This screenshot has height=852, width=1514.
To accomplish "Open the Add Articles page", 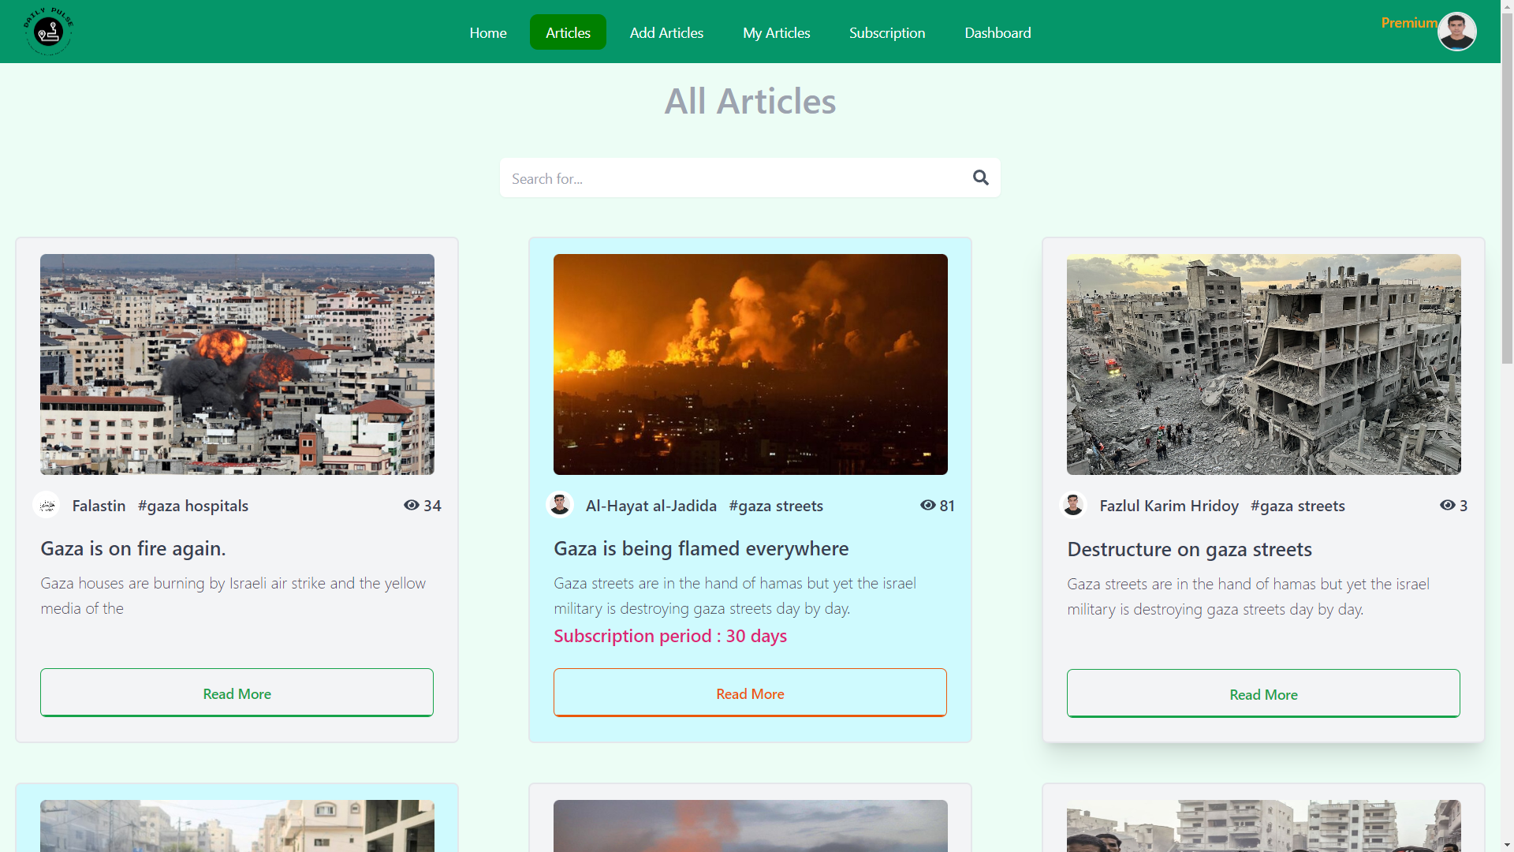I will (x=666, y=32).
